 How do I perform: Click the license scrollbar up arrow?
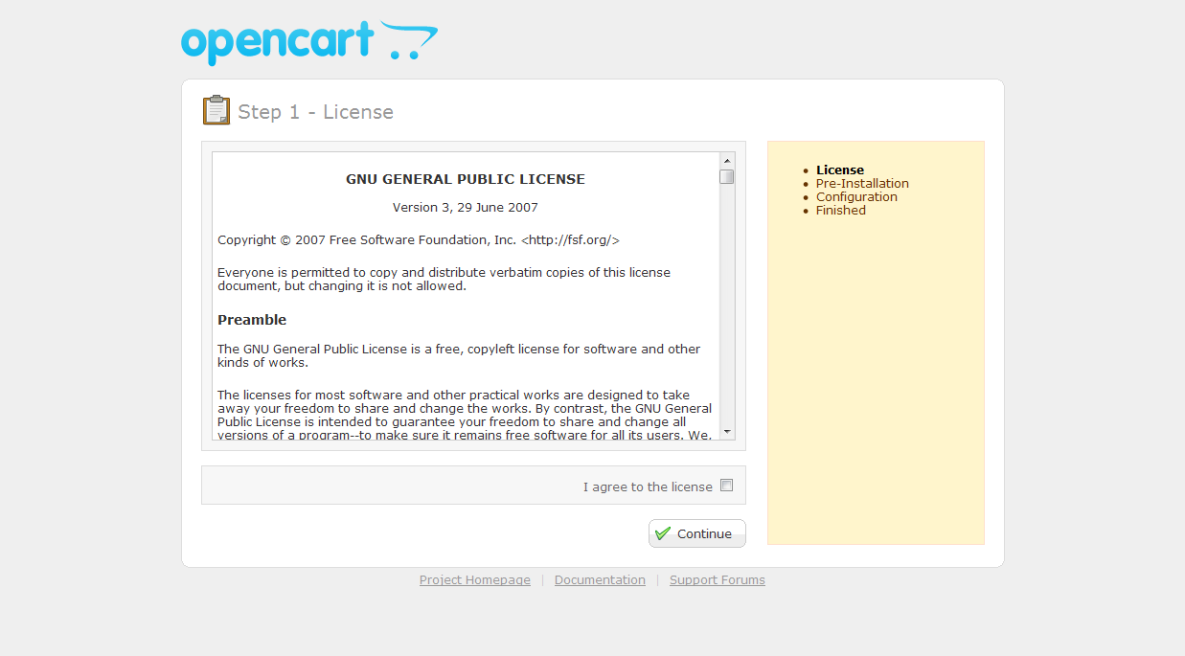pos(727,161)
